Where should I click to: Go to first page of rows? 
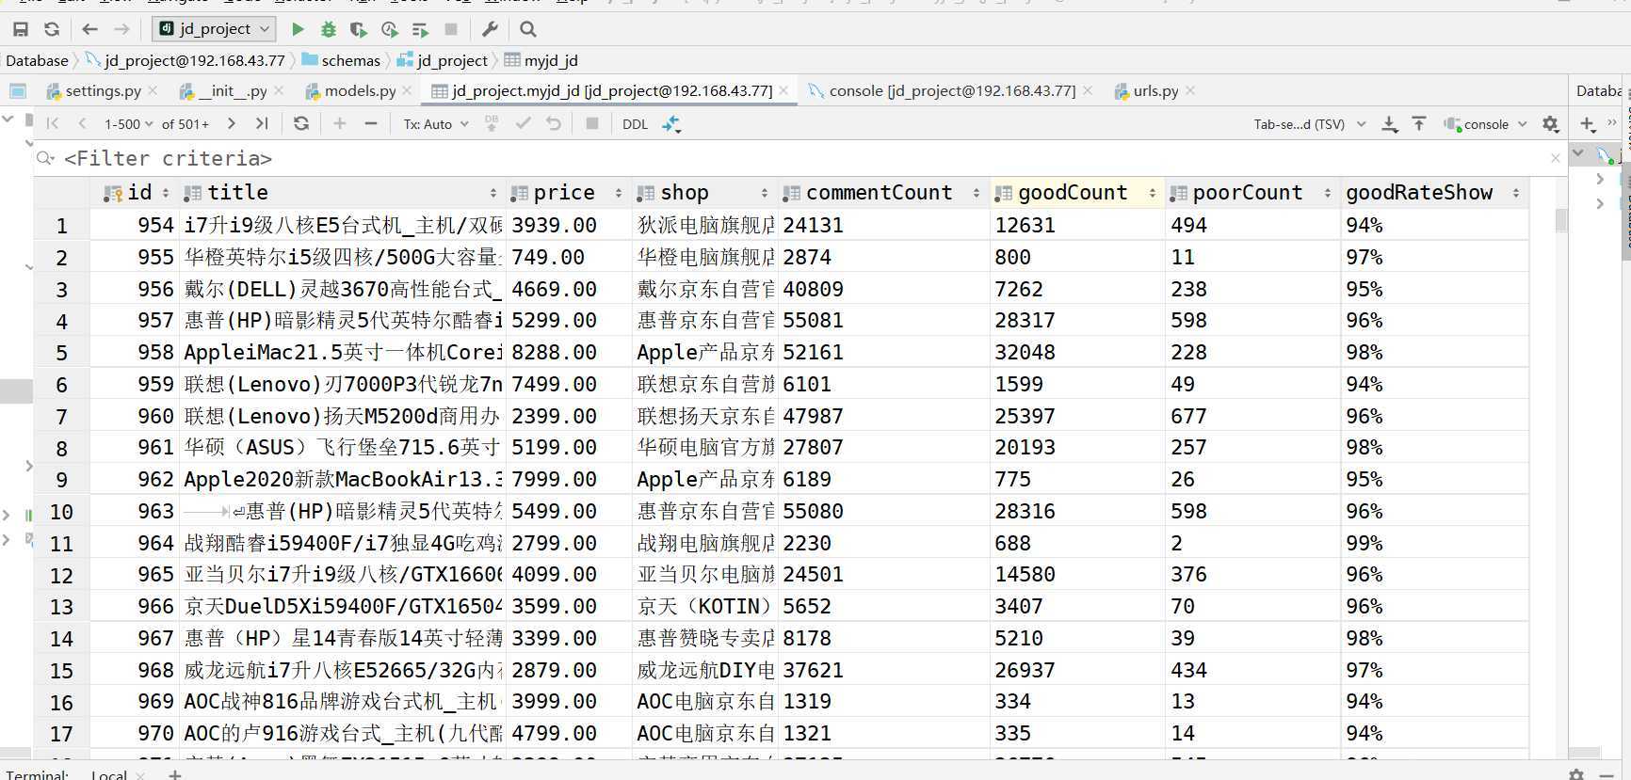coord(53,123)
